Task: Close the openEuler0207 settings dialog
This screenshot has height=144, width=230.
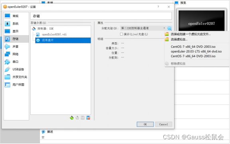Action: pyautogui.click(x=169, y=7)
